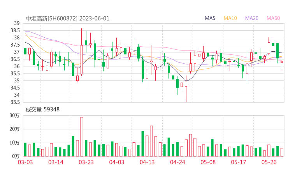Select the 03-14 date label
The height and width of the screenshot is (171, 288).
56,162
